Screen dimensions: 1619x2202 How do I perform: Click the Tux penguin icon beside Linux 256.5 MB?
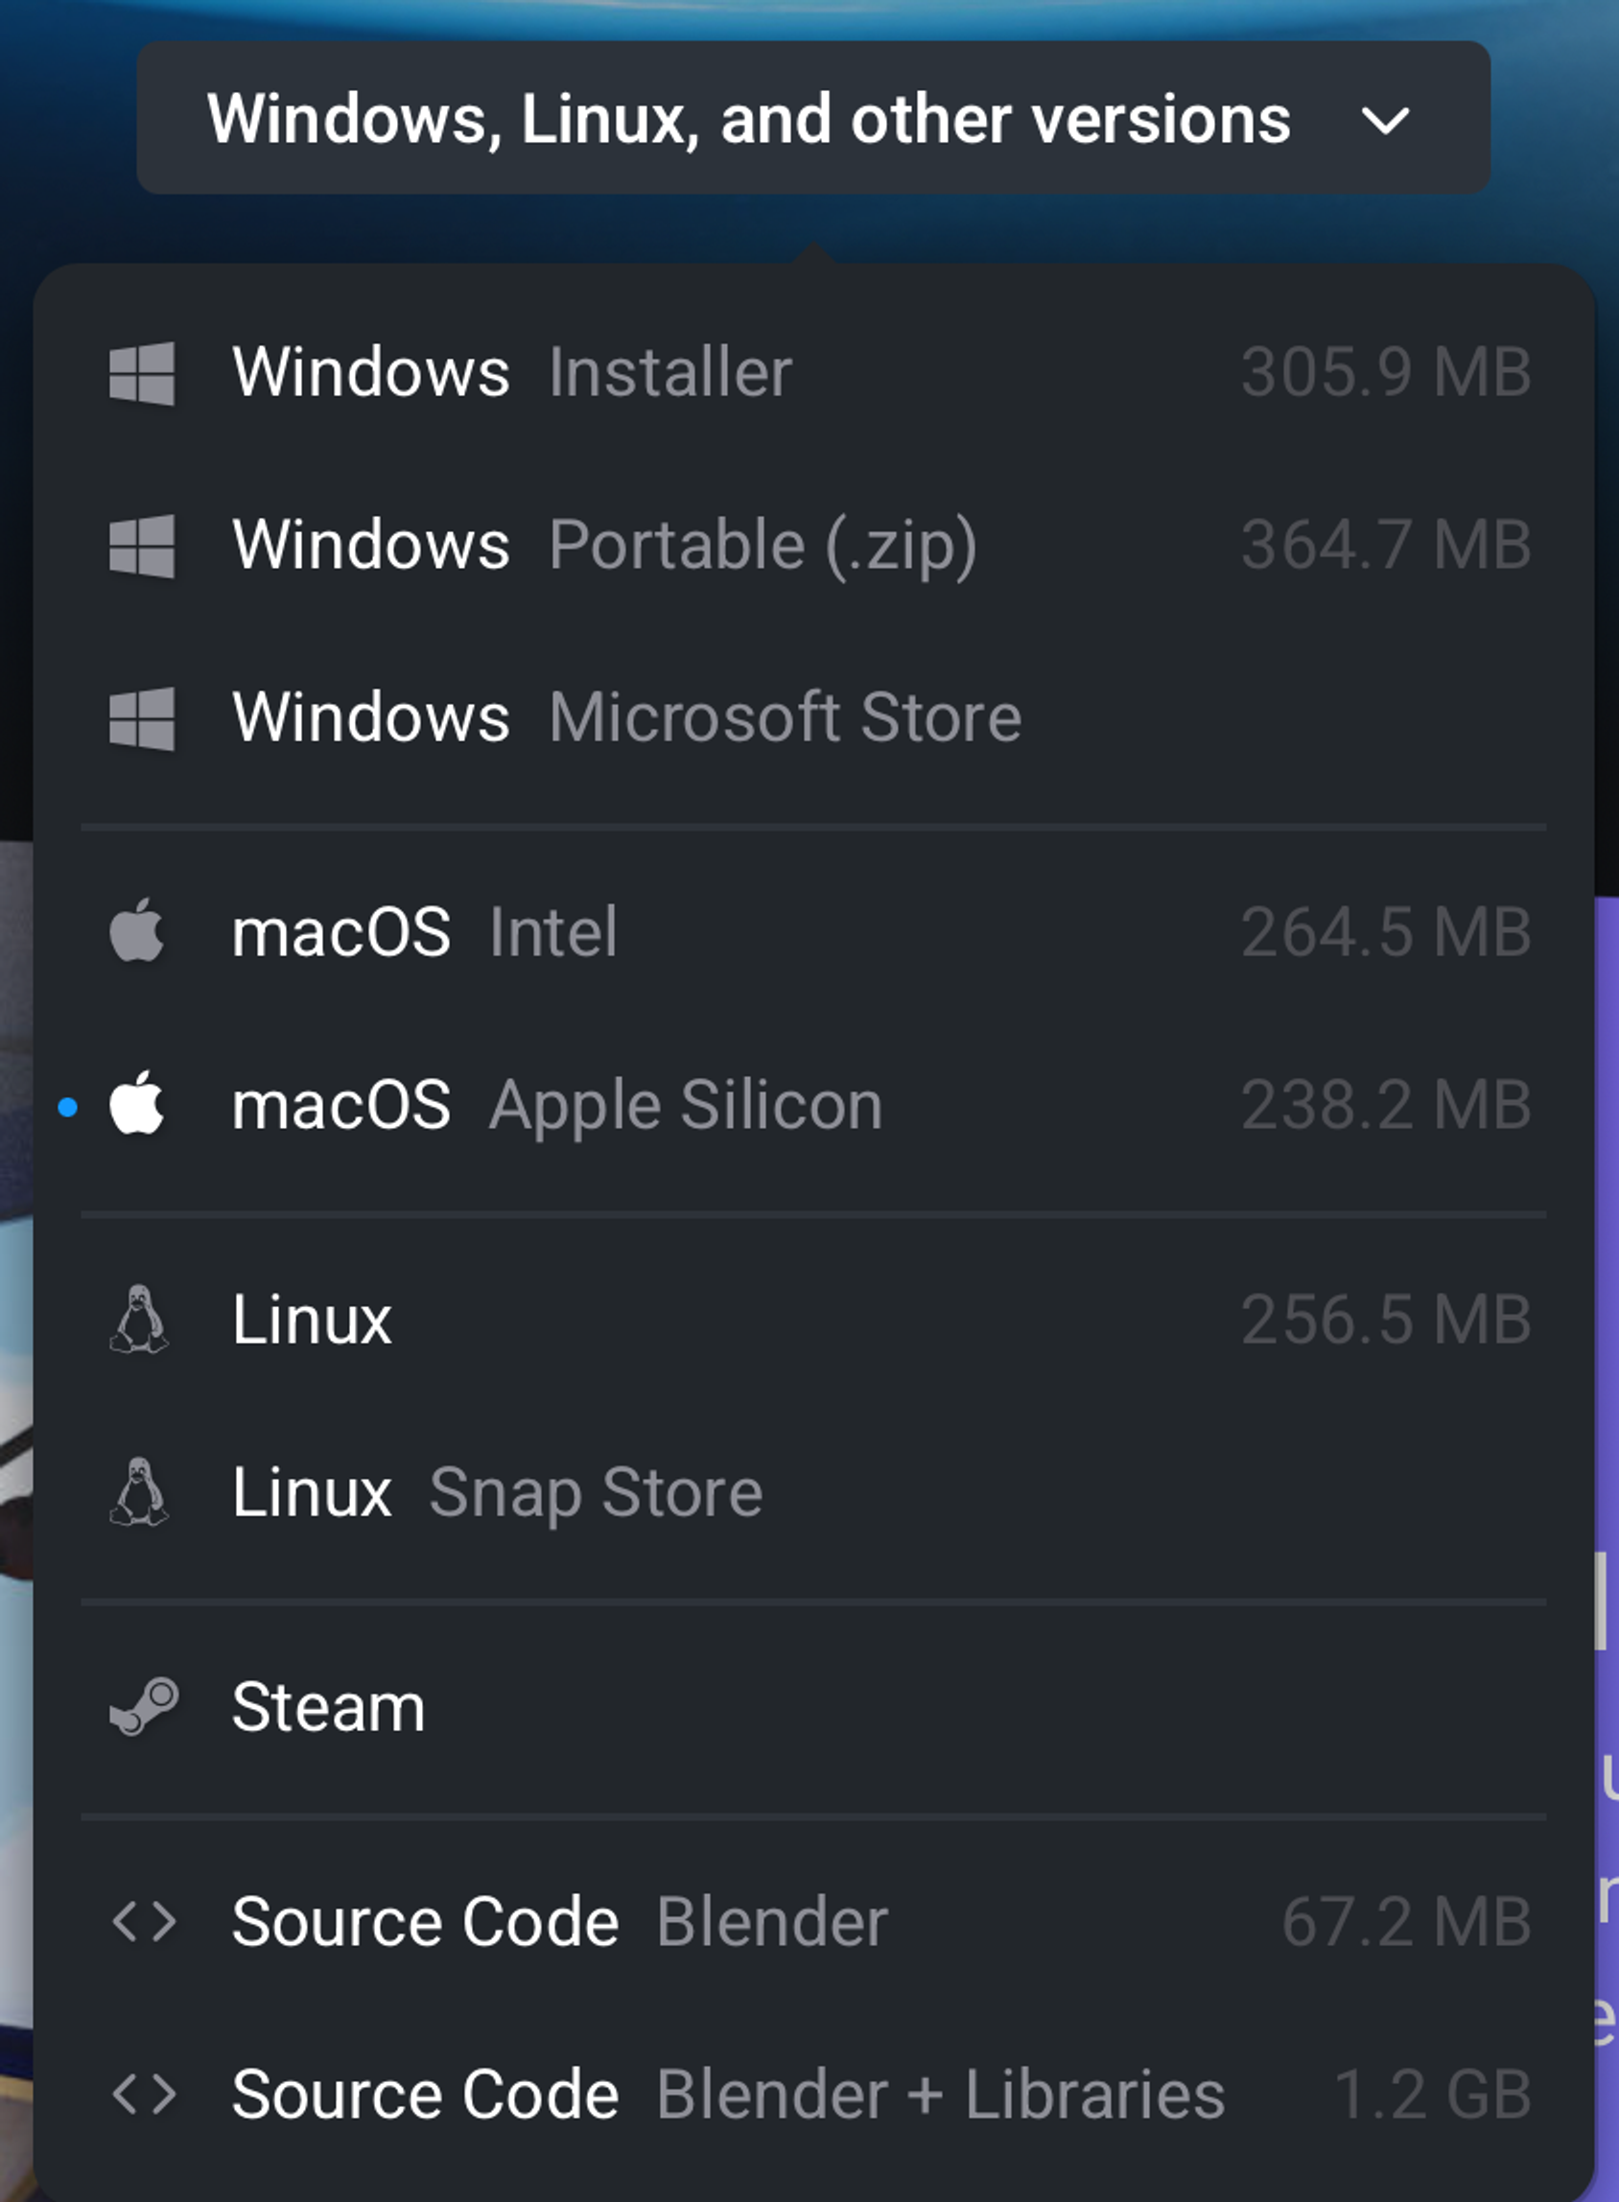pos(139,1319)
